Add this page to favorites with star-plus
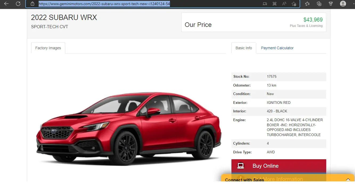Viewport: 355px width, 184px height. click(294, 4)
